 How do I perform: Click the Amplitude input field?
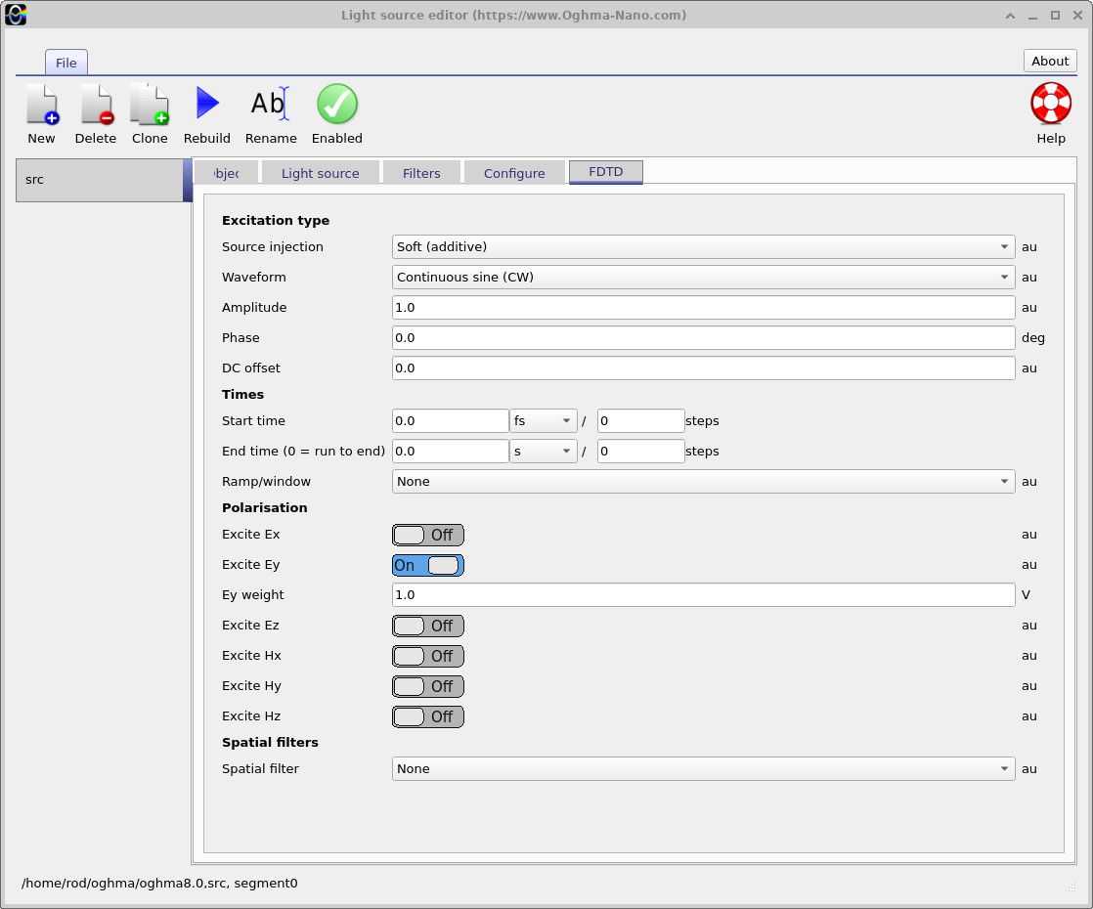point(703,308)
